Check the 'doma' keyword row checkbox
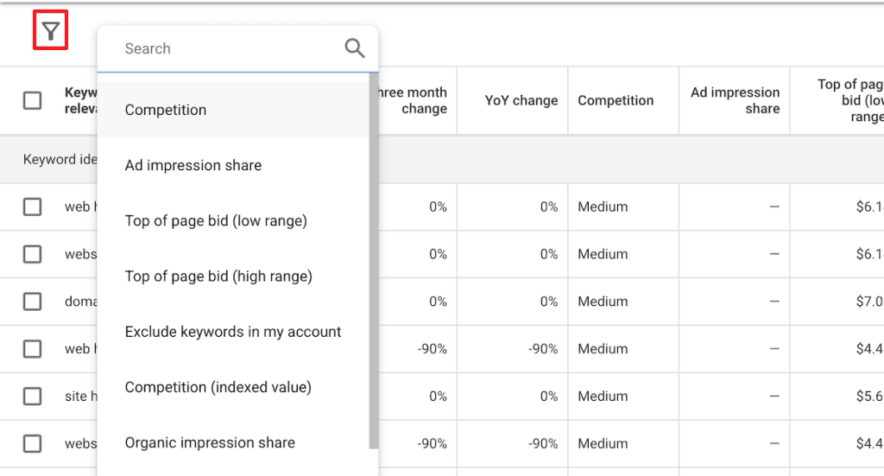The height and width of the screenshot is (476, 884). (x=32, y=301)
